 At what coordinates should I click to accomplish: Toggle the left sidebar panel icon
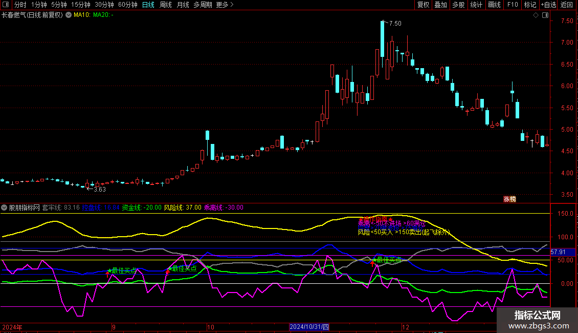tap(5, 5)
